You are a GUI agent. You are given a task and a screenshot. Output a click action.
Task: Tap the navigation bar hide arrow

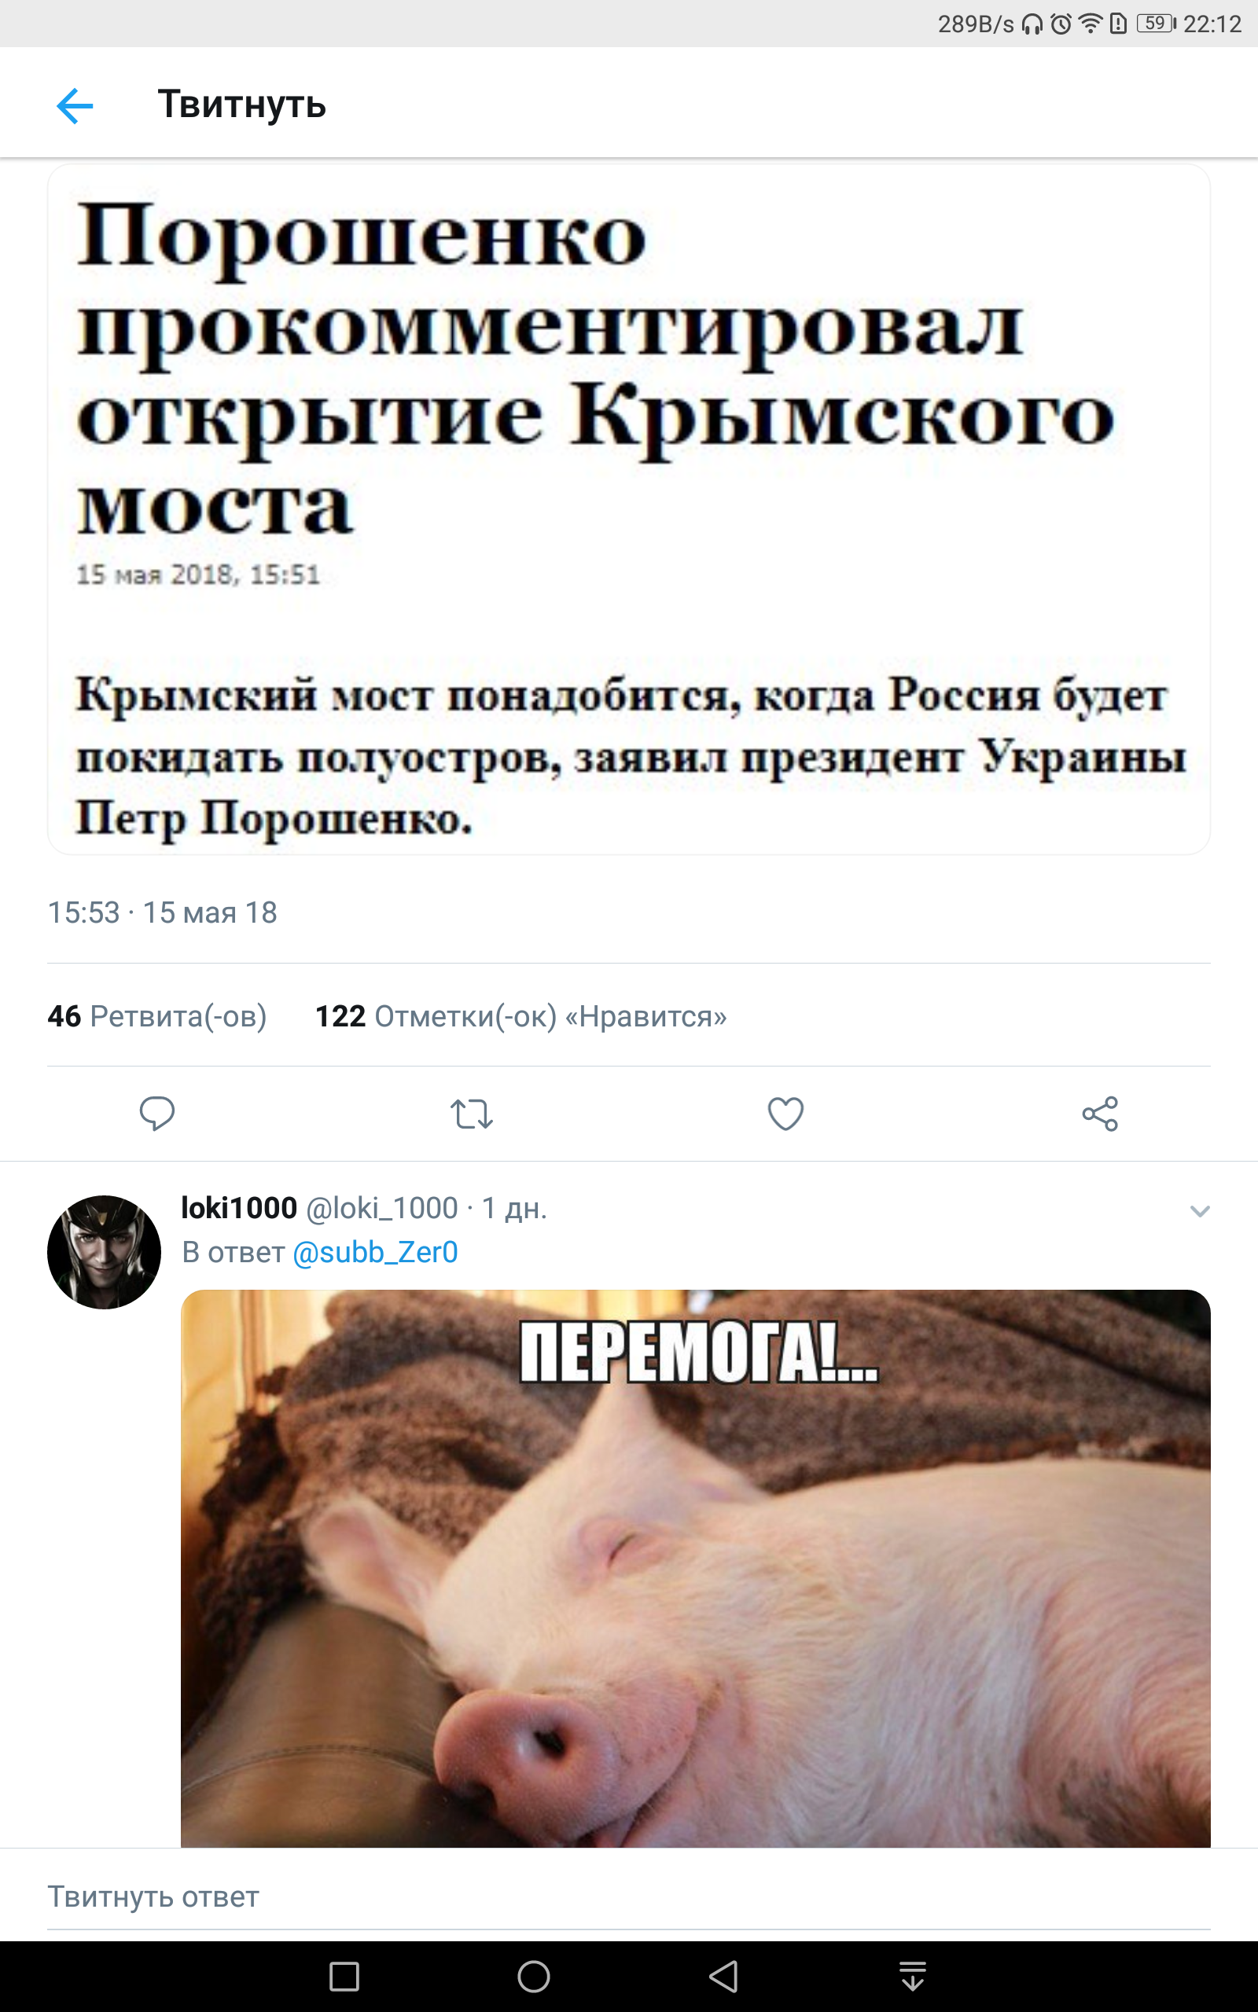point(913,1977)
